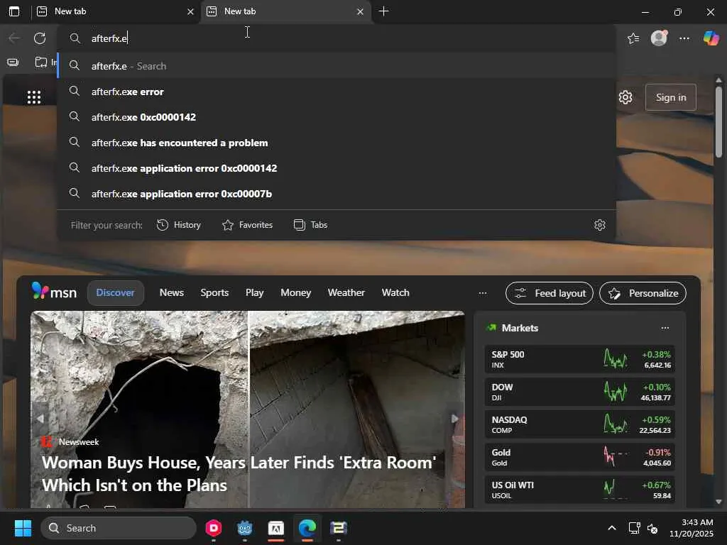Open the browser profile avatar

[658, 38]
